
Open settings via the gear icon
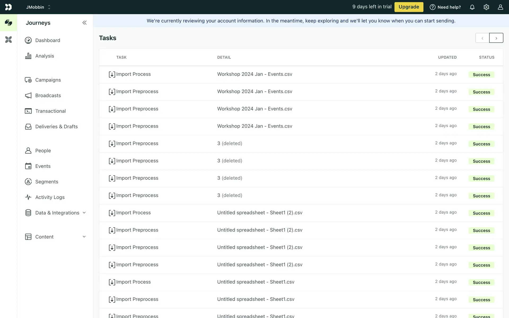pos(486,7)
